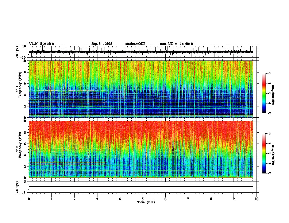Click the ch.1 spectrogram color scale bar
The image size is (289, 223).
point(264,93)
